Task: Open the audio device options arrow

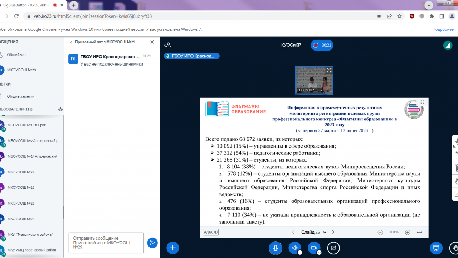Action: pyautogui.click(x=300, y=252)
